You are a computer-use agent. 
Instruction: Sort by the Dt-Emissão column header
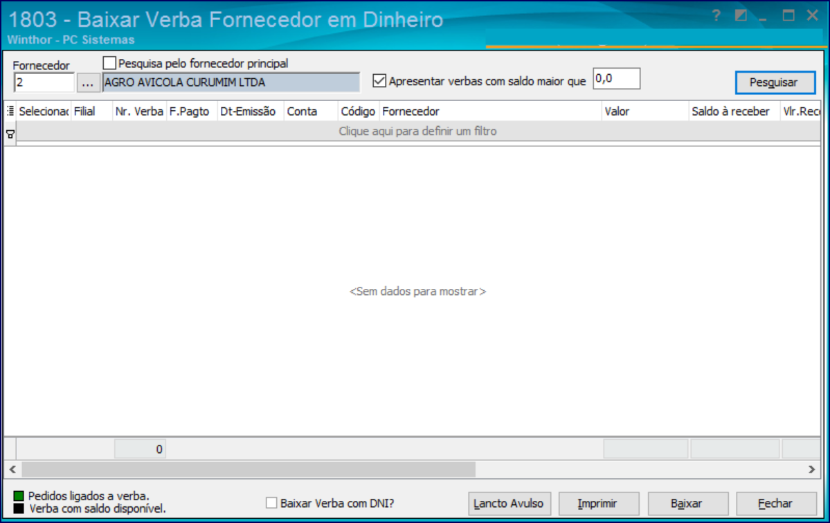(x=251, y=112)
